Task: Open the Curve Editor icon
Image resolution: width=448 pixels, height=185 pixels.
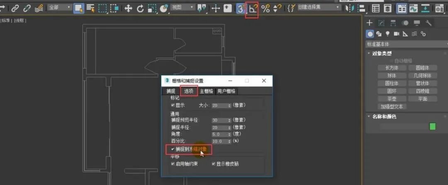Action: [x=414, y=9]
